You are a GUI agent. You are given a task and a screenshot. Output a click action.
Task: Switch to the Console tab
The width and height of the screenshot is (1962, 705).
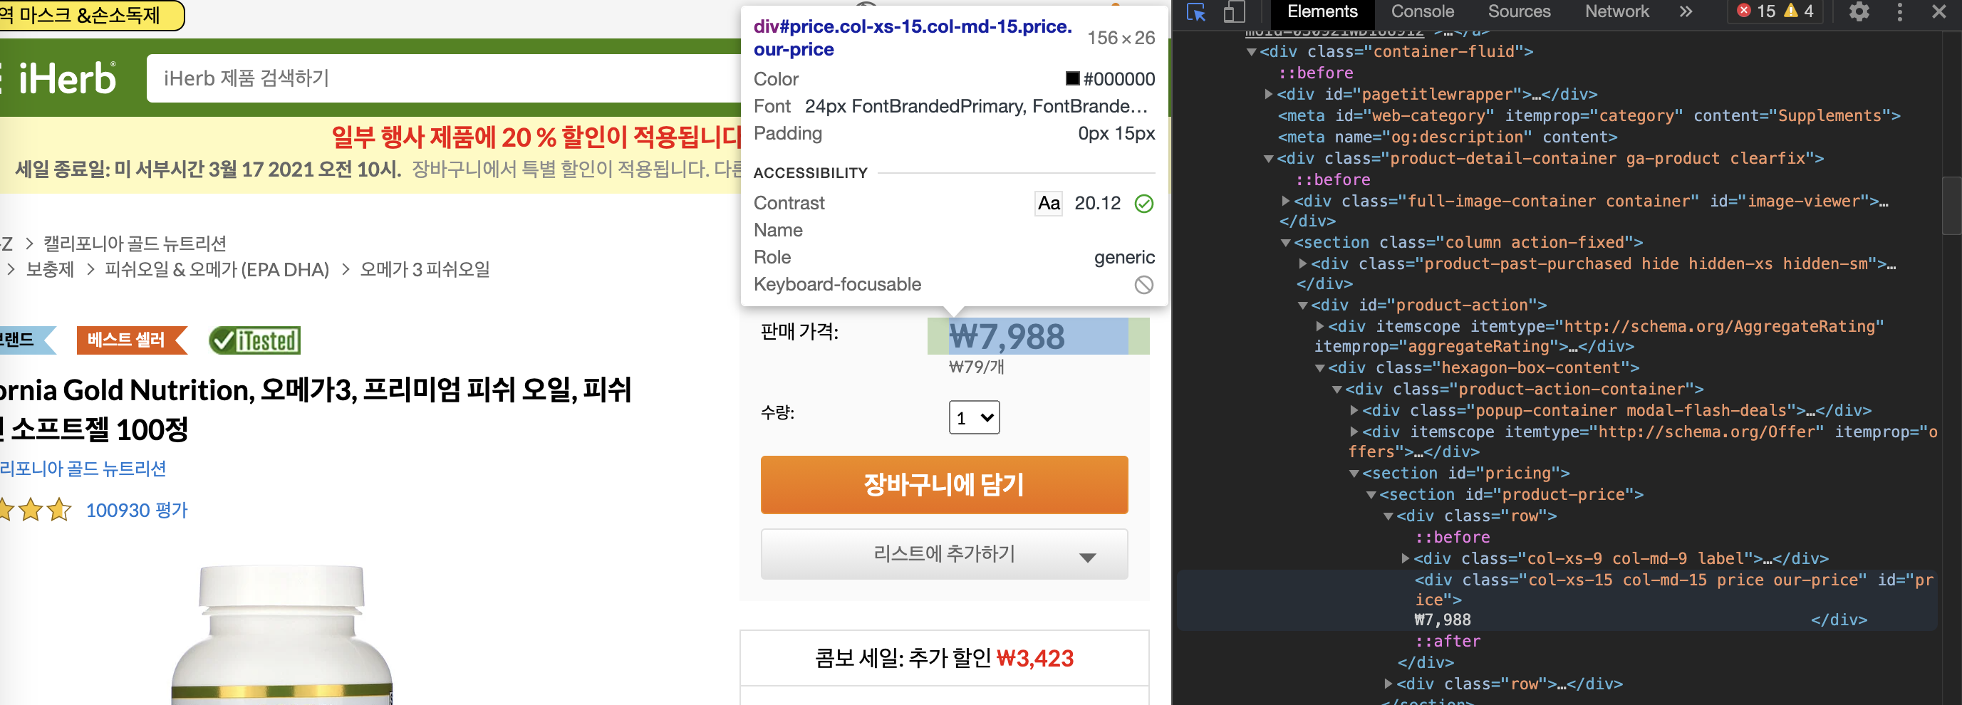[x=1422, y=12]
